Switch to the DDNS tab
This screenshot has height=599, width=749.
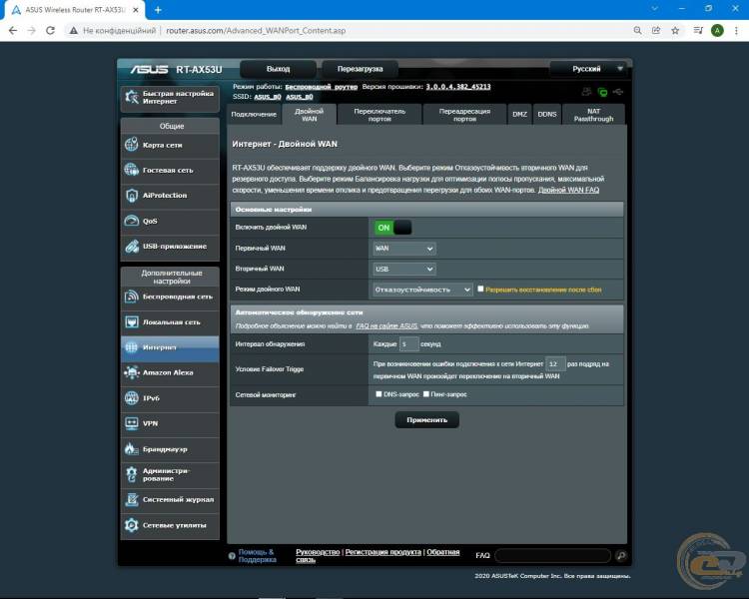[x=547, y=115]
